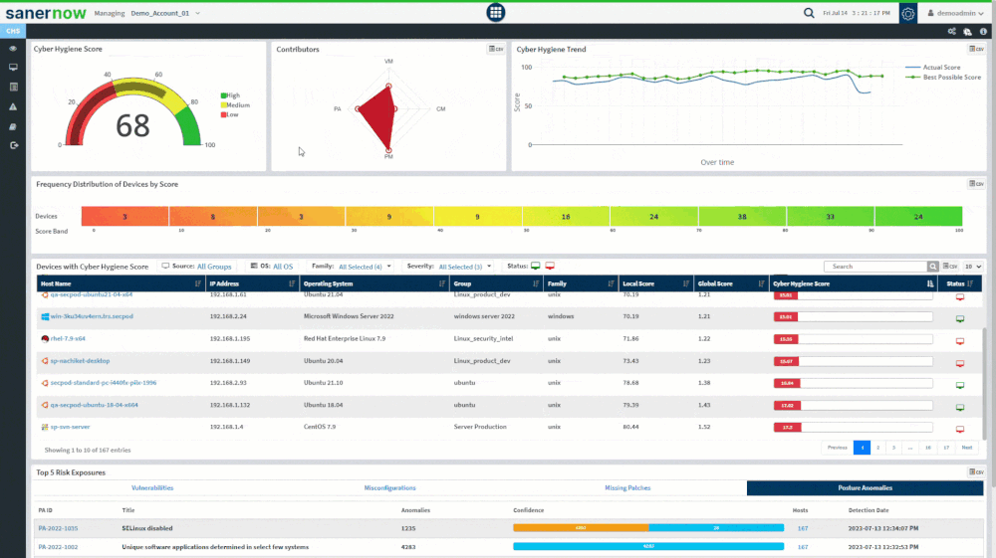Select OS All OS filter
The height and width of the screenshot is (558, 996).
(283, 267)
